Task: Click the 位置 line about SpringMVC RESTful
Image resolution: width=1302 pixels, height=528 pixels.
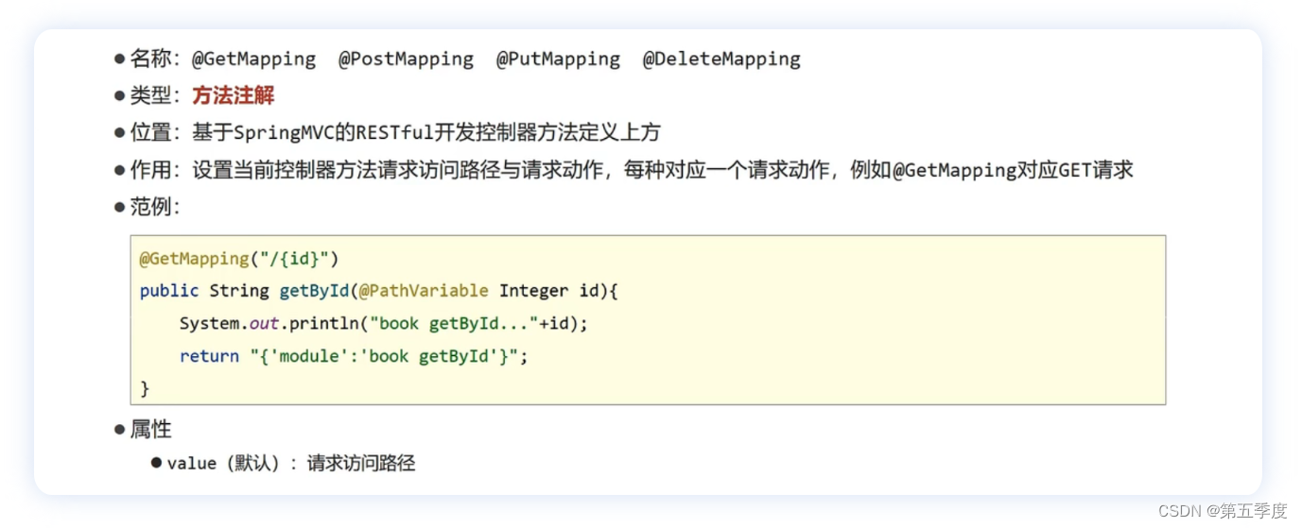Action: [394, 132]
